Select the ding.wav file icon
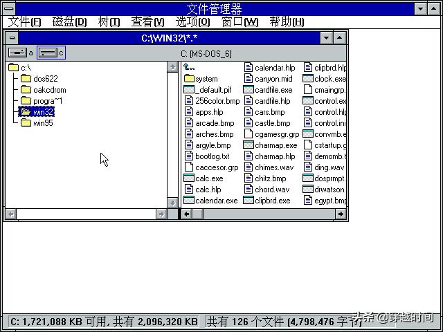 point(308,167)
